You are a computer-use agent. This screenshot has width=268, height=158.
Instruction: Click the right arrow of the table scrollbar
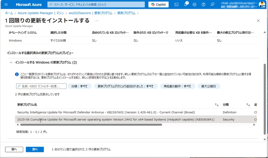point(254,124)
